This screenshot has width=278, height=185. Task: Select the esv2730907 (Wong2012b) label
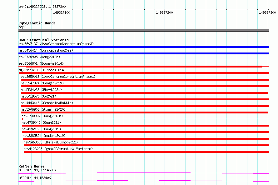pos(42,116)
